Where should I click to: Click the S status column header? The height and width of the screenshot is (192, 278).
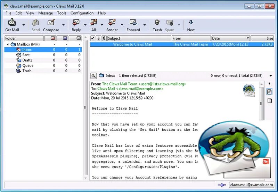(98, 38)
